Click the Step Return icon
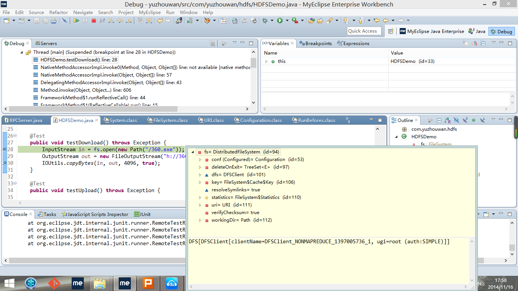 pyautogui.click(x=129, y=20)
